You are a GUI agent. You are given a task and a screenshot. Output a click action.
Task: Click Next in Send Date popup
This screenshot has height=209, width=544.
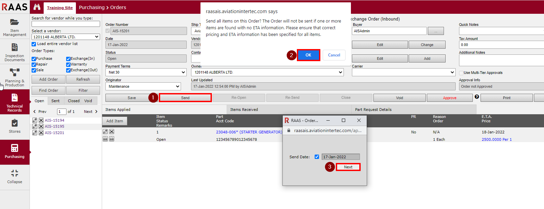click(x=348, y=167)
